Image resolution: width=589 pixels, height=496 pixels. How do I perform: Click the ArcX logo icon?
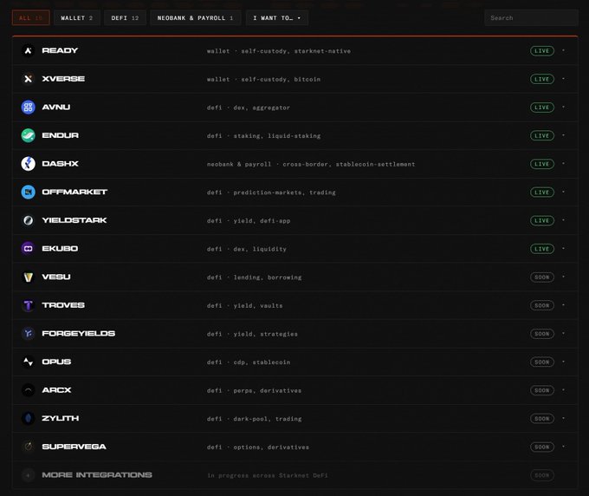pyautogui.click(x=29, y=390)
